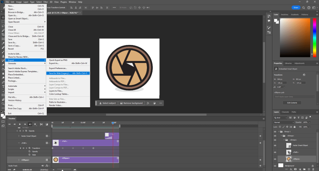This screenshot has height=171, width=319.
Task: Click the timeline Play button
Action: (20, 124)
